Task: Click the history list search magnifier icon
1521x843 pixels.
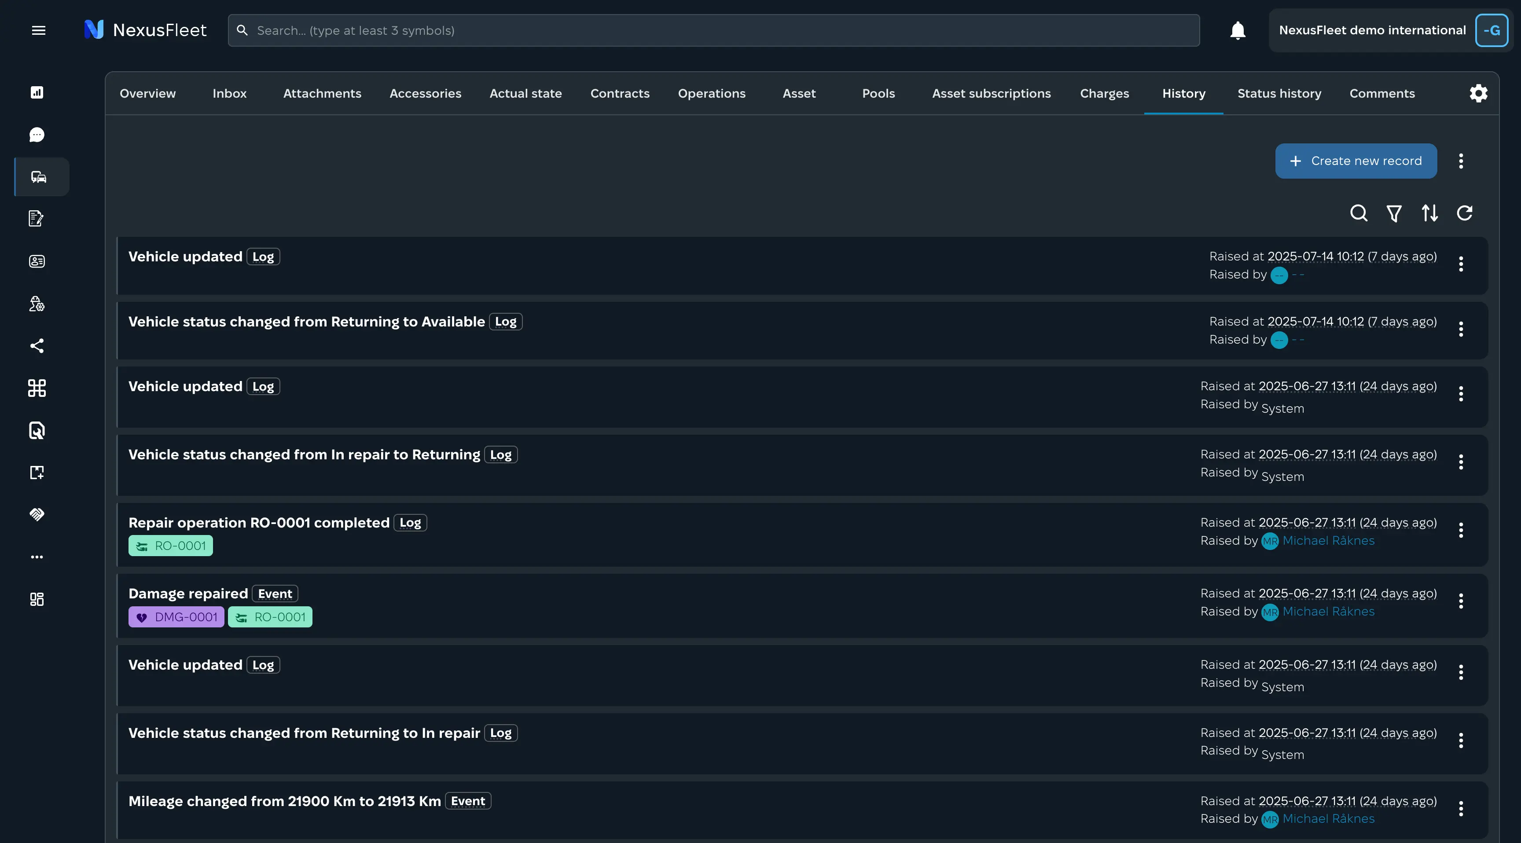Action: click(1359, 213)
